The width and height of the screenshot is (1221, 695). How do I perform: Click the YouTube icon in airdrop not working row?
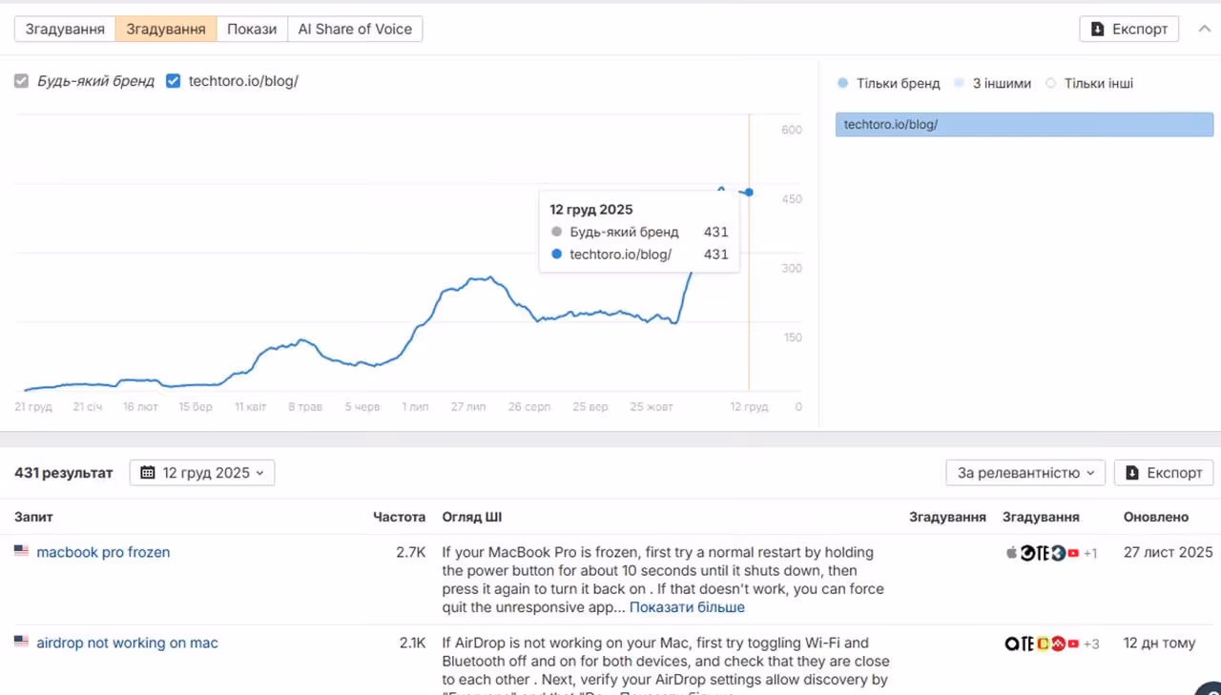1073,644
